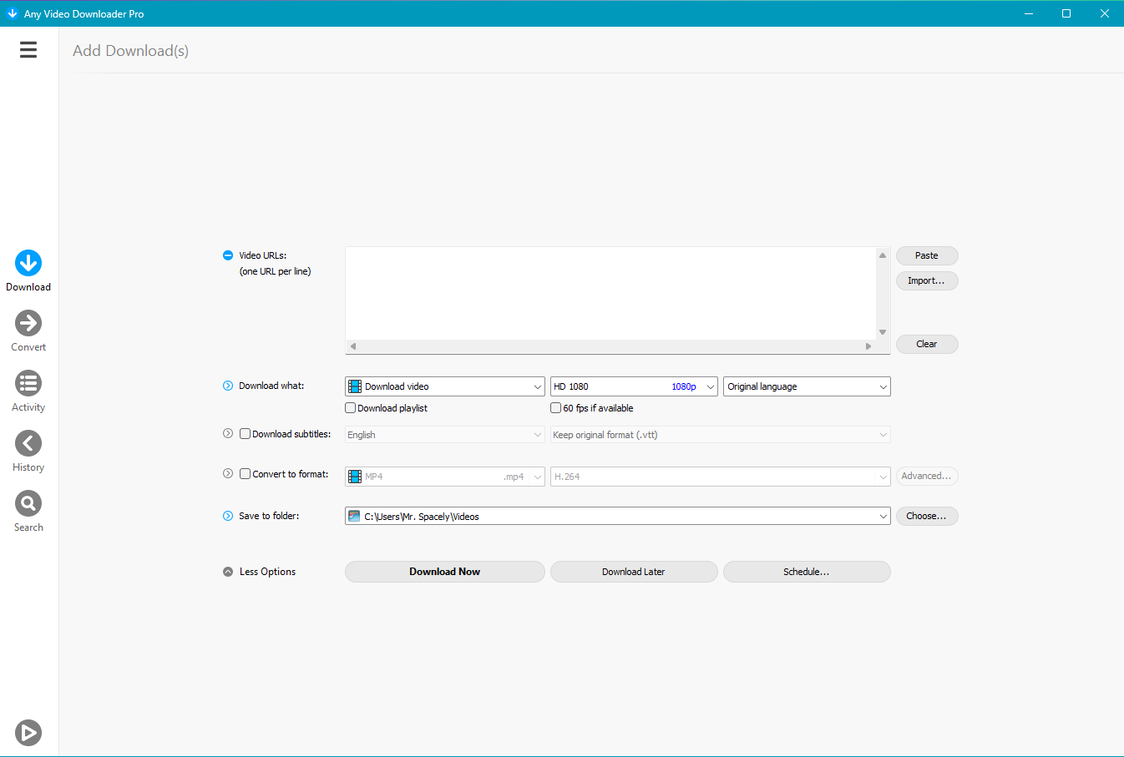Open the Convert sidebar icon
This screenshot has width=1124, height=757.
[x=28, y=323]
